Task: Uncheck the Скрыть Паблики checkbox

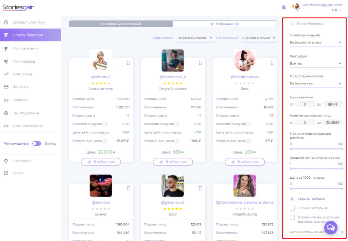Action: pyautogui.click(x=292, y=199)
